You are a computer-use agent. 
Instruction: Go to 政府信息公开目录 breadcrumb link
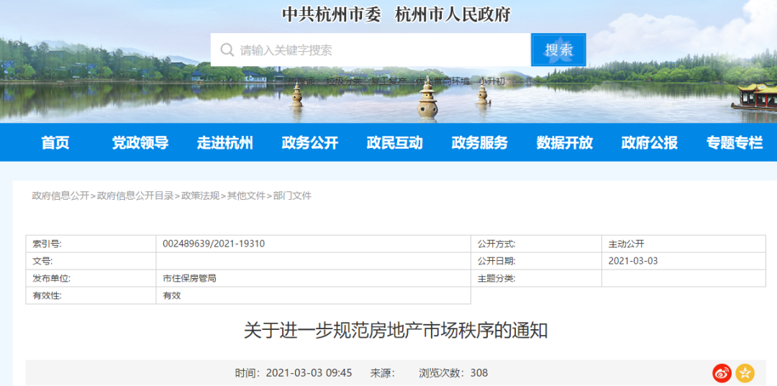click(135, 196)
